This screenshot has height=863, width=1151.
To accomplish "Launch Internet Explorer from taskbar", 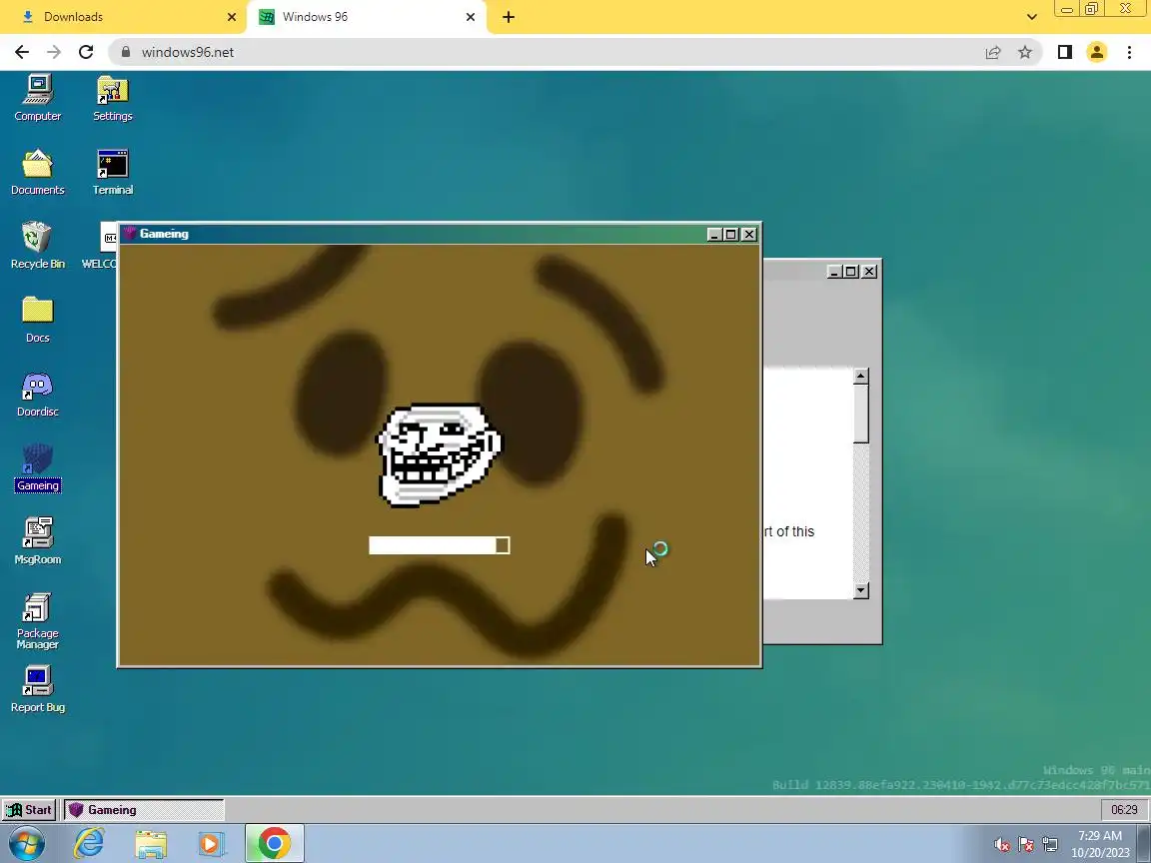I will pyautogui.click(x=89, y=844).
